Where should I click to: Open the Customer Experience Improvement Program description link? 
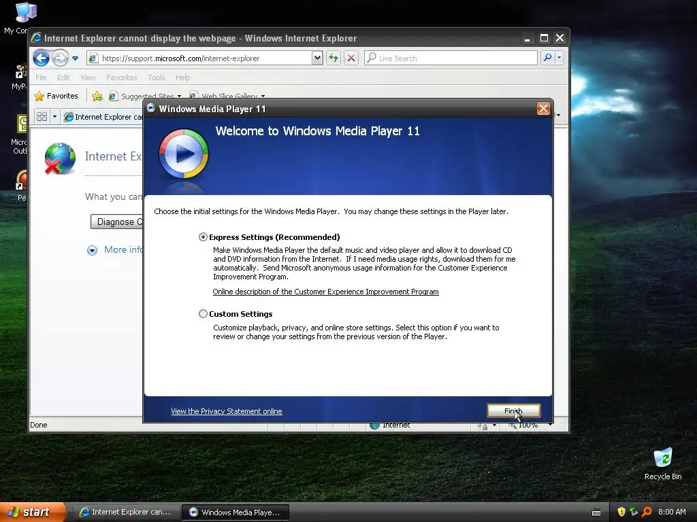coord(325,292)
